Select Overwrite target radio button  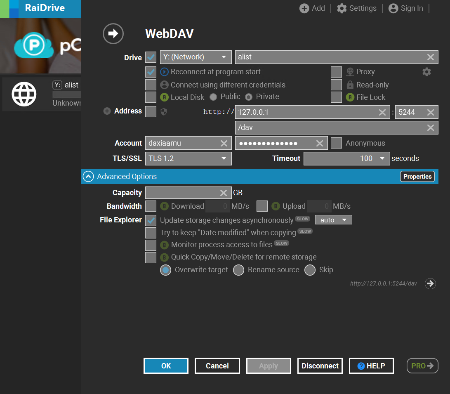pyautogui.click(x=165, y=270)
